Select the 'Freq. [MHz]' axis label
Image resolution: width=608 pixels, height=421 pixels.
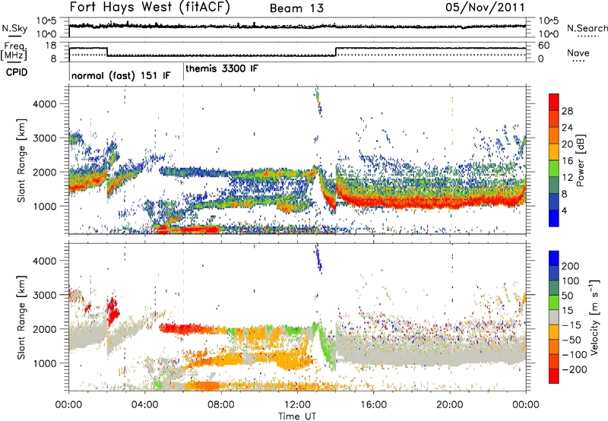pyautogui.click(x=14, y=52)
